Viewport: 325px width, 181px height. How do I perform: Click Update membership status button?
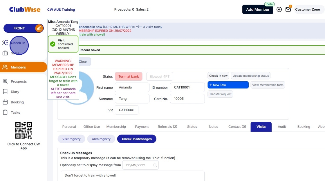(251, 76)
